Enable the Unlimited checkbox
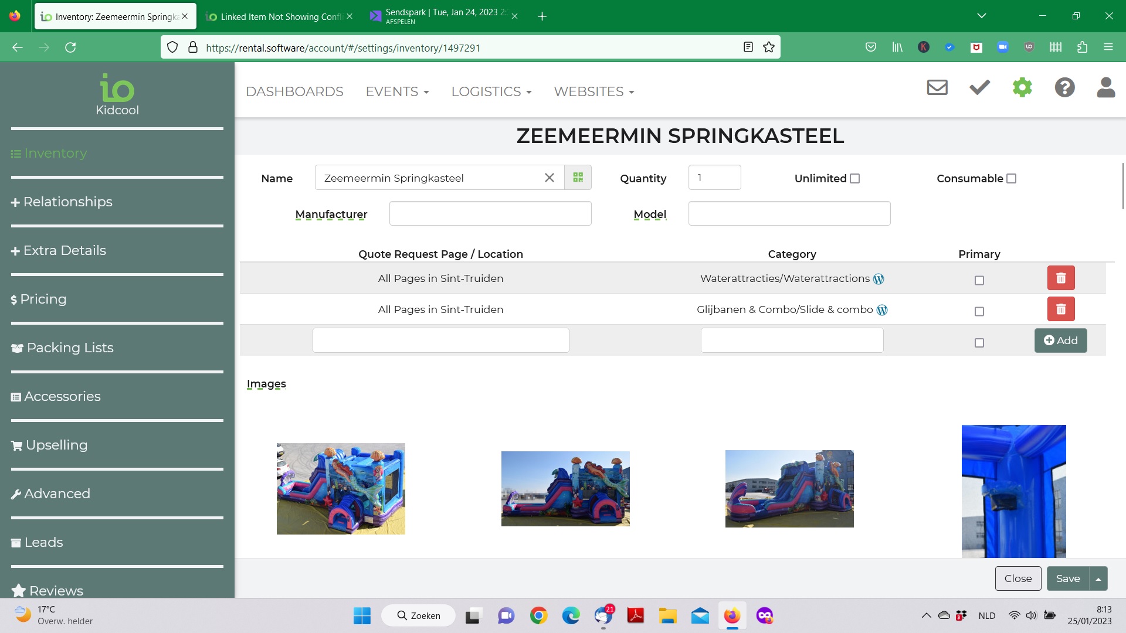The image size is (1126, 633). pos(854,179)
